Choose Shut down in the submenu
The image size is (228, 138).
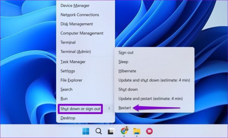[x=128, y=89]
